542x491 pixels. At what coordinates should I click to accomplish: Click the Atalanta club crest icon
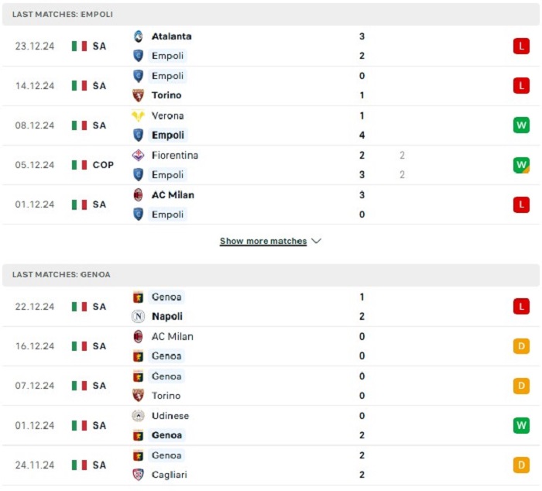pos(139,36)
